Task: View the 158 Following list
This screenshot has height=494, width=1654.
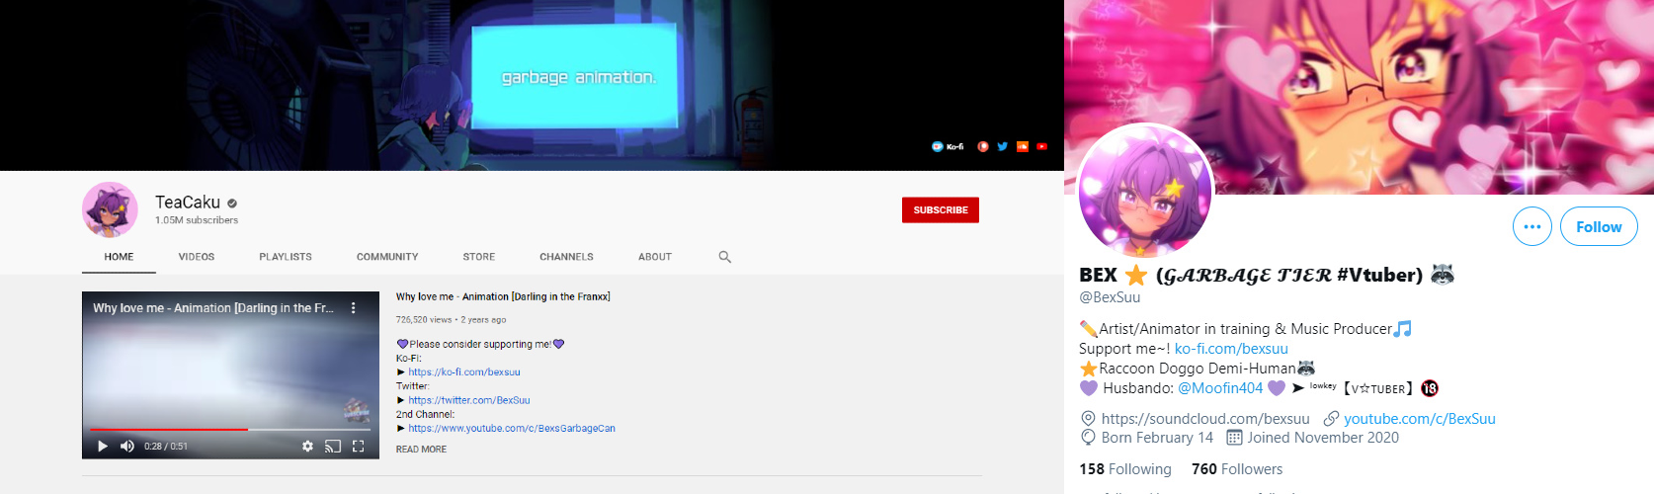Action: coord(1125,469)
